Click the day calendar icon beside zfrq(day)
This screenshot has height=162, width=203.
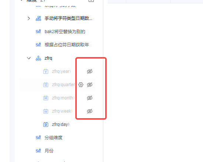(x=46, y=124)
